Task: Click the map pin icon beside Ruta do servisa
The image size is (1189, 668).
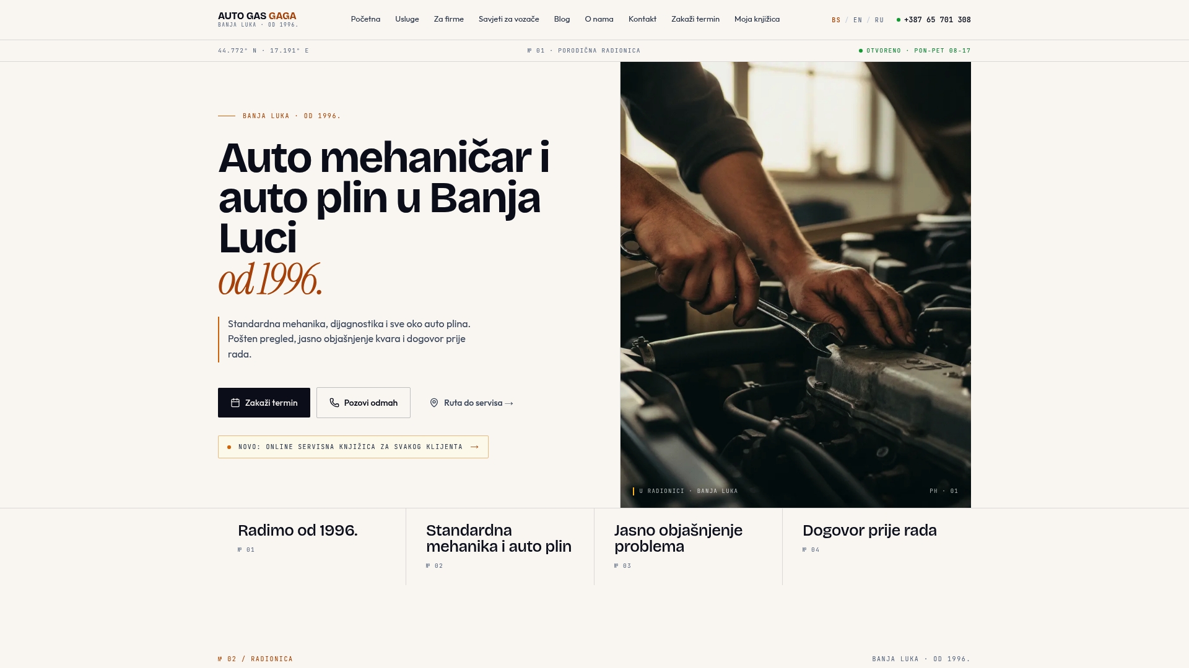Action: [x=434, y=403]
